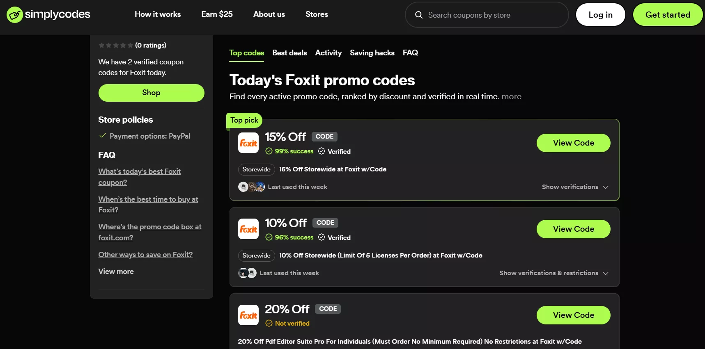Click the Top pick badge
Viewport: 705px width, 349px height.
pyautogui.click(x=244, y=120)
